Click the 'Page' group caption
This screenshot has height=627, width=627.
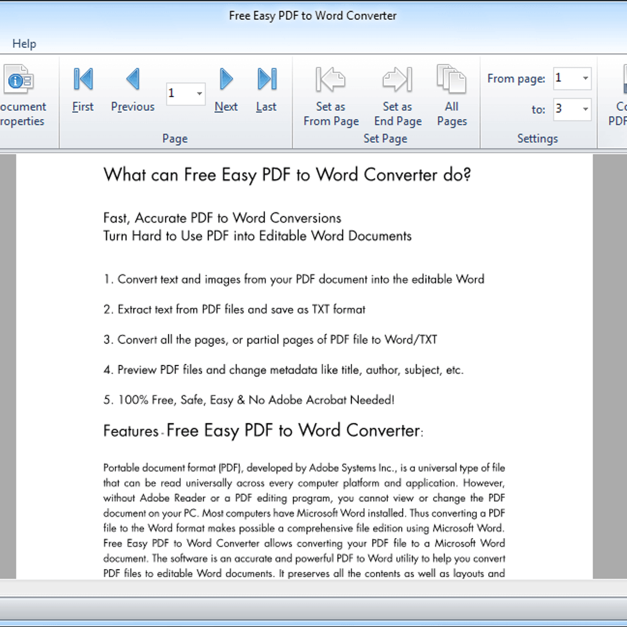click(175, 138)
